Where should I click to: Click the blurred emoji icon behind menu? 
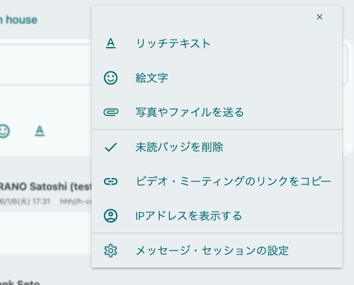(x=4, y=131)
